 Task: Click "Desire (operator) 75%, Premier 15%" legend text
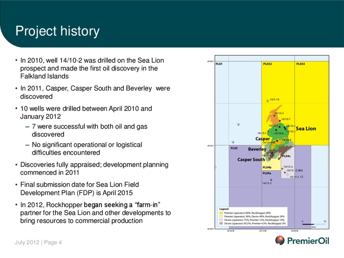254,220
